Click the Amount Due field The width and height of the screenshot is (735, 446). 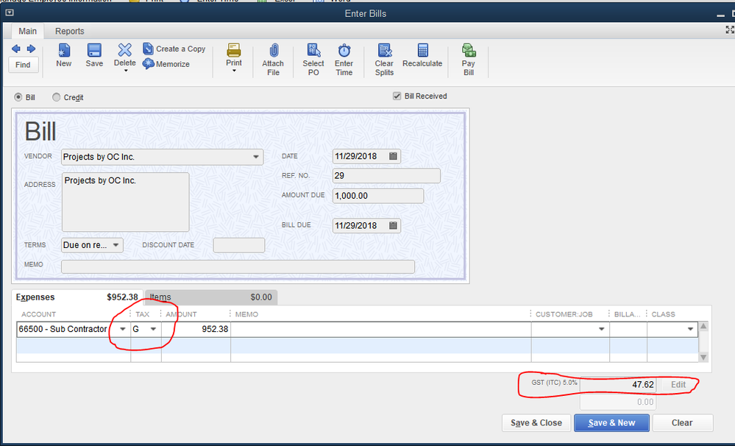click(378, 196)
